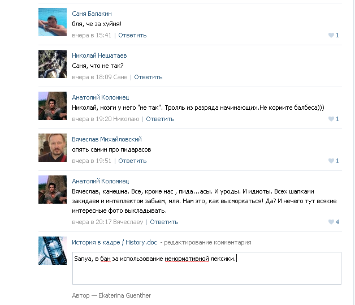Open Николай Нешатаев's avatar picture
The width and height of the screenshot is (355, 305).
click(53, 64)
